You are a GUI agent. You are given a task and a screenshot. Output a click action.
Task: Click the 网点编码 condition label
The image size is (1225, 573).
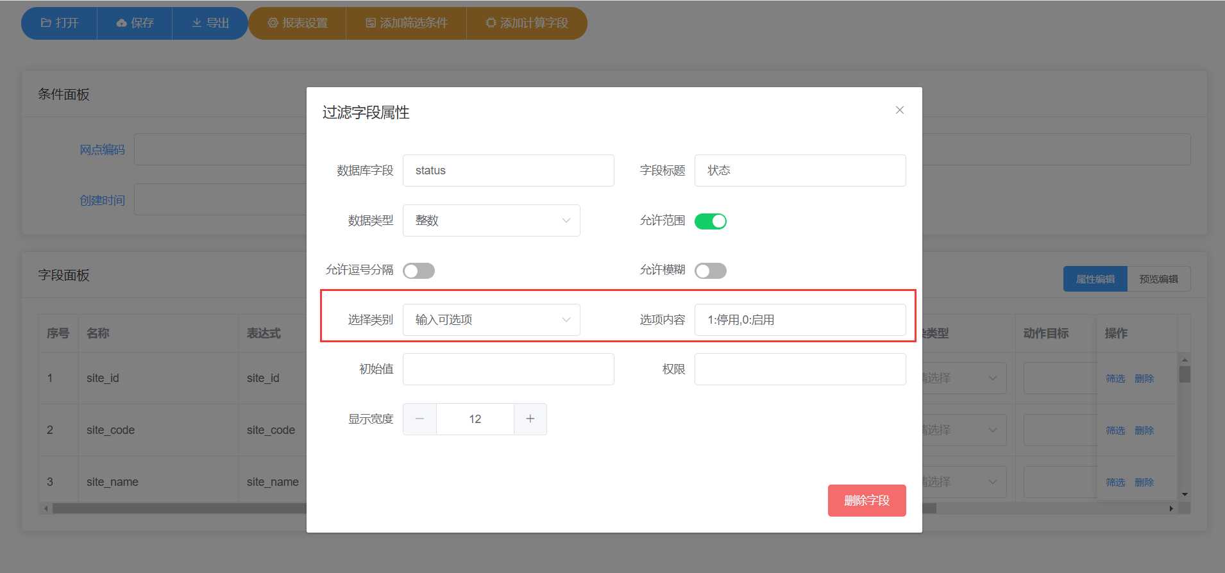click(x=102, y=150)
